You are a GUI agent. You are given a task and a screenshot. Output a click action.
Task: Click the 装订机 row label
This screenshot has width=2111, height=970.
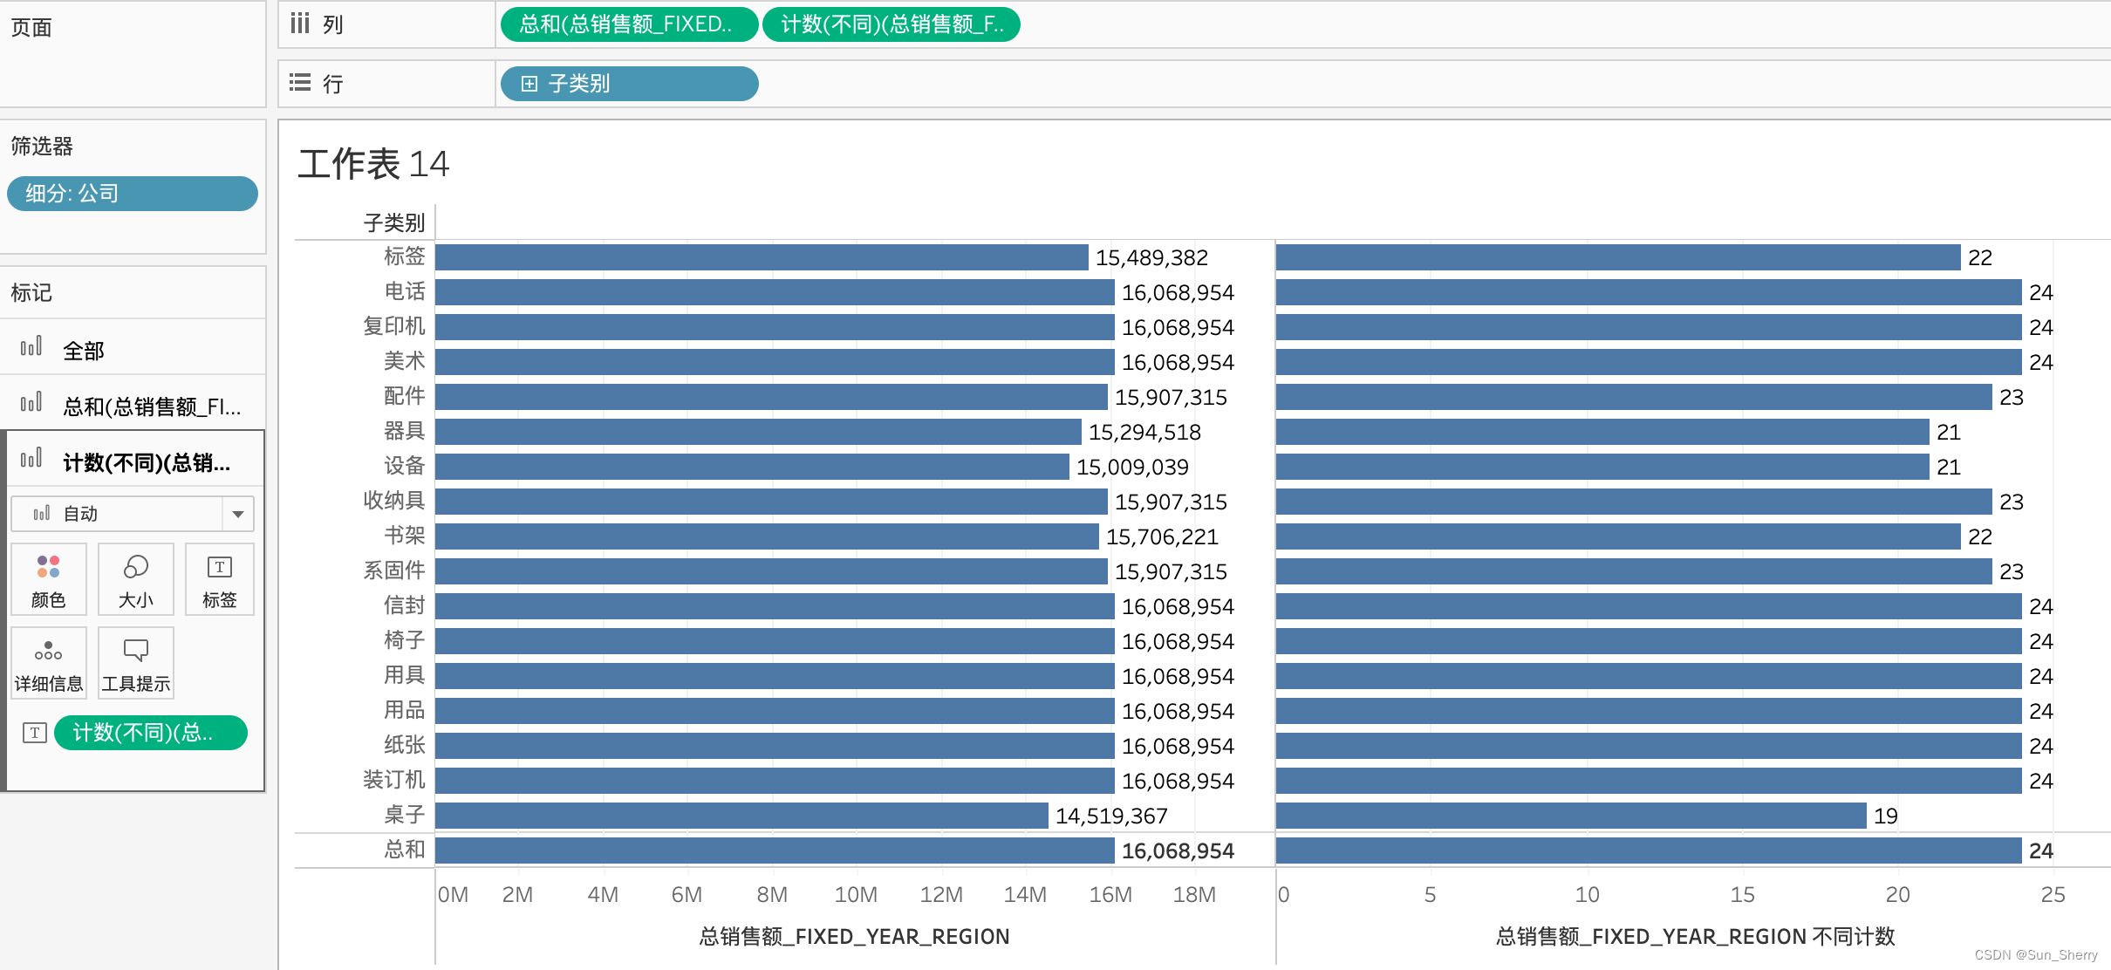tap(394, 780)
